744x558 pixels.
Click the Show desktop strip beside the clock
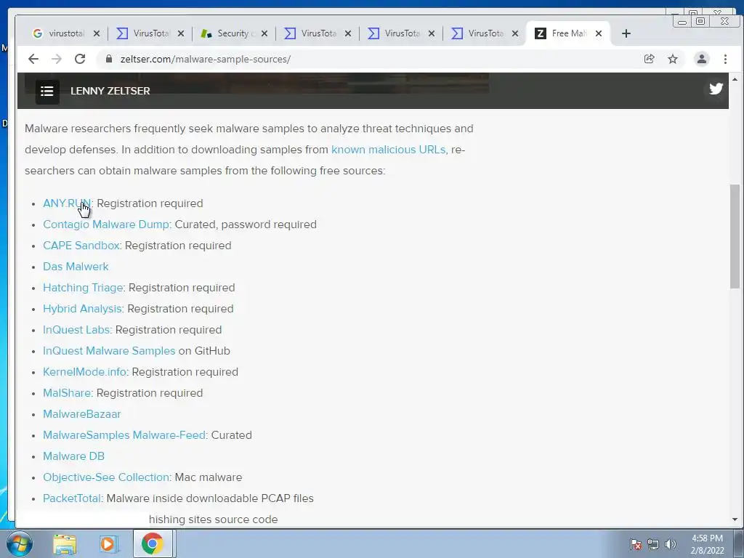pyautogui.click(x=739, y=543)
